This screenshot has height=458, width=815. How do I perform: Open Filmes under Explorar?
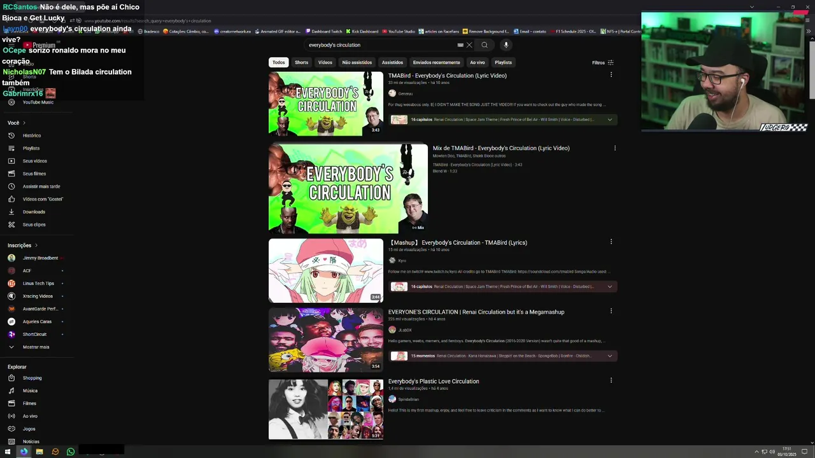coord(29,403)
